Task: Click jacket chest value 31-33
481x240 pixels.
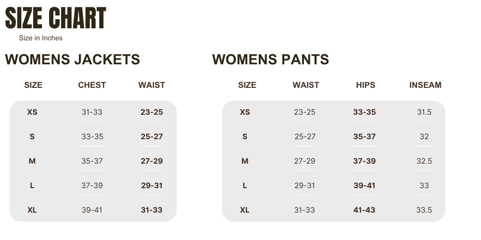Action: coord(92,112)
